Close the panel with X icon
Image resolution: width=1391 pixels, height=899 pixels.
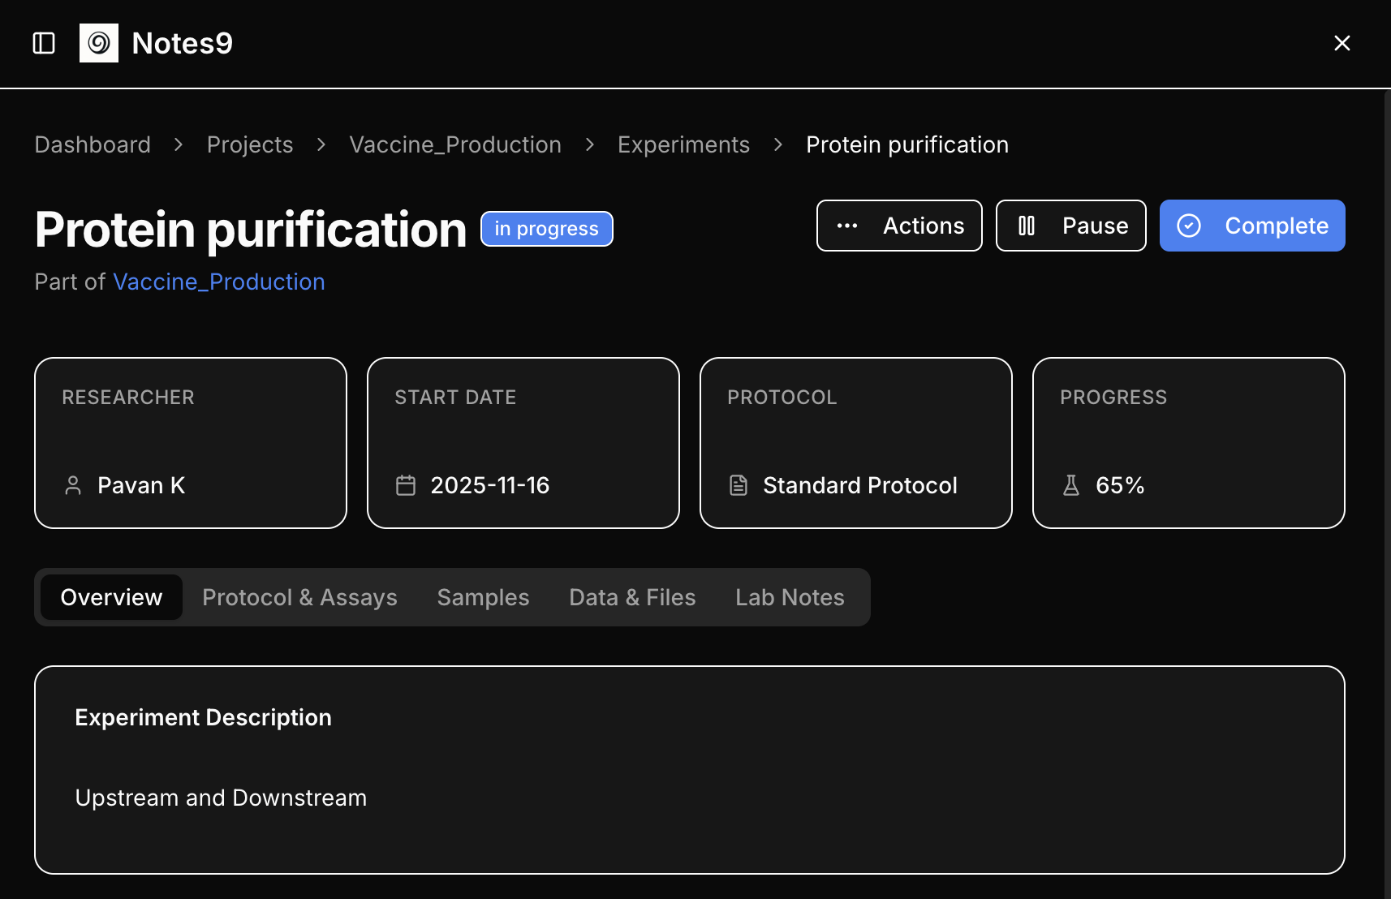[x=1342, y=43]
